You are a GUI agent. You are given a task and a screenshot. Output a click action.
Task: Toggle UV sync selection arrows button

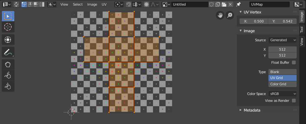coord(16,4)
